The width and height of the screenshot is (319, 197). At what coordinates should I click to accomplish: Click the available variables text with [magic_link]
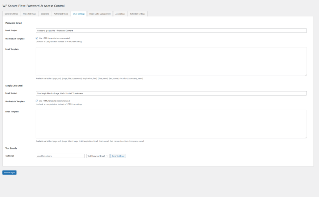tap(90, 141)
